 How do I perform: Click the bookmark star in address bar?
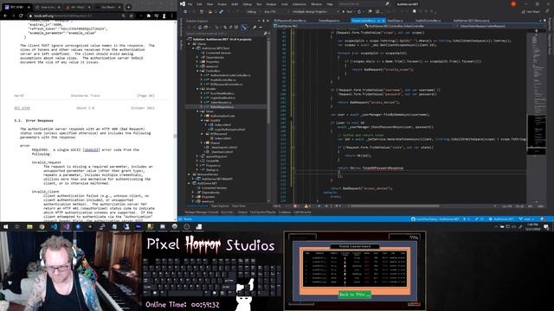click(131, 16)
